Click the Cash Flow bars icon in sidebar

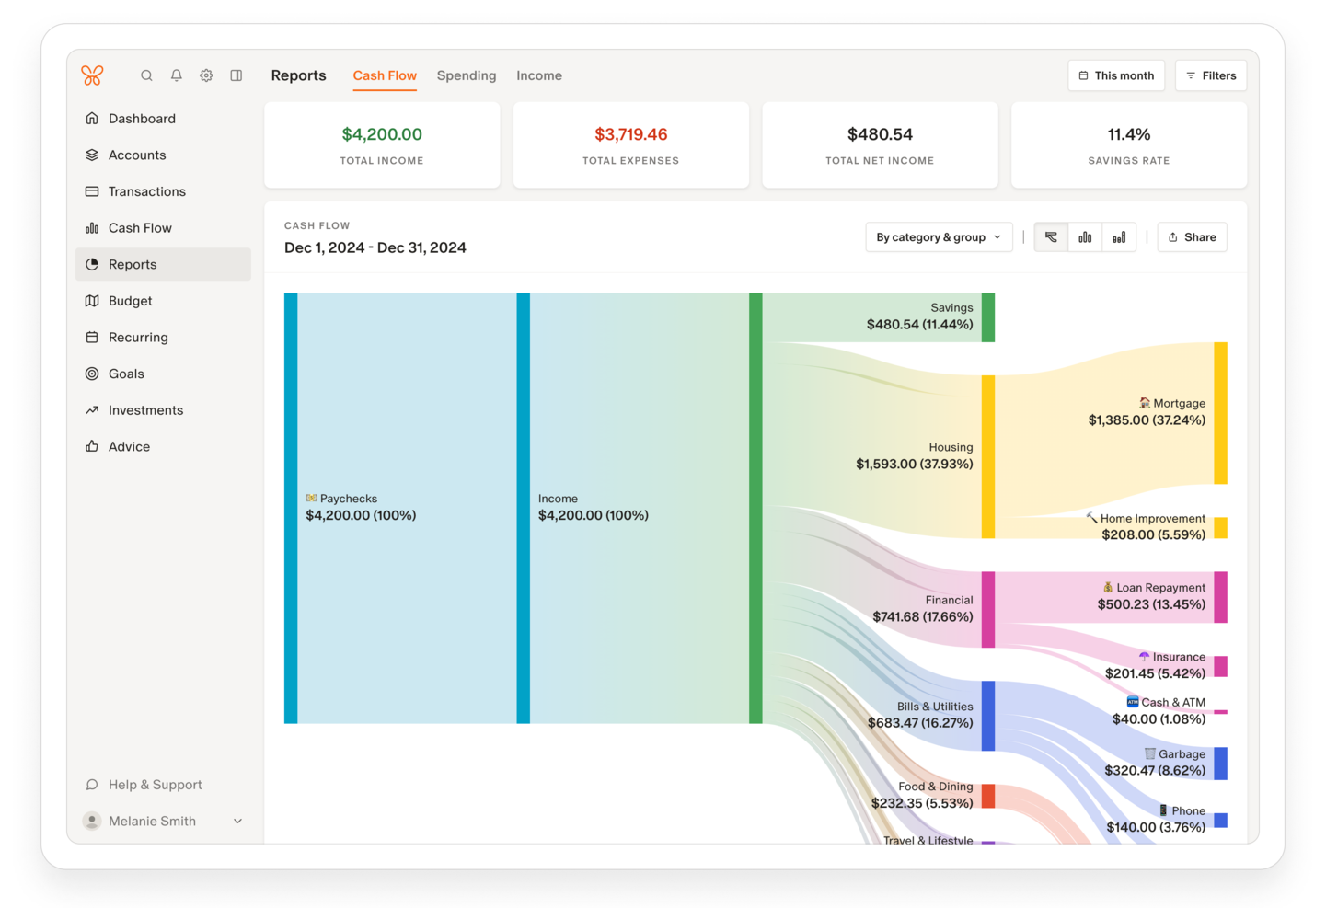[x=92, y=227]
